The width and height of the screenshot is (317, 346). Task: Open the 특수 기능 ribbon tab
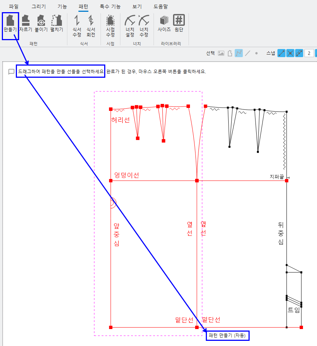tap(110, 7)
